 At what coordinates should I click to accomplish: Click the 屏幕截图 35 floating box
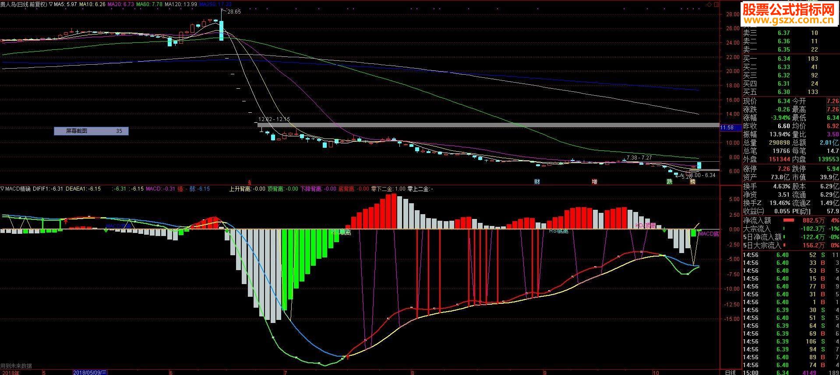(x=91, y=131)
